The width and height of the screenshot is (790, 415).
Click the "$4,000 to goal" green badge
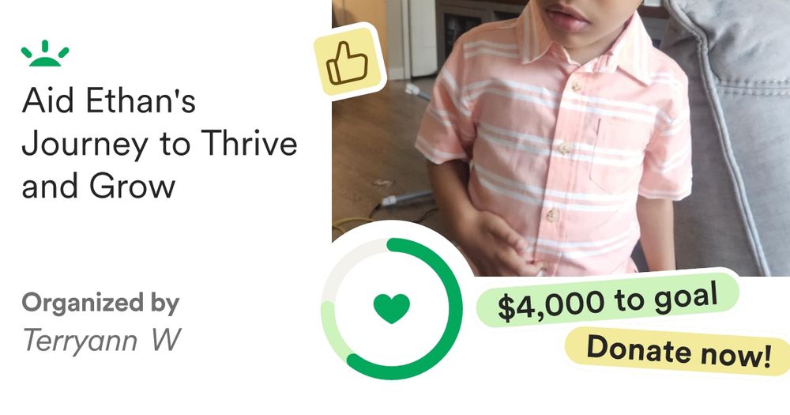[x=607, y=300]
